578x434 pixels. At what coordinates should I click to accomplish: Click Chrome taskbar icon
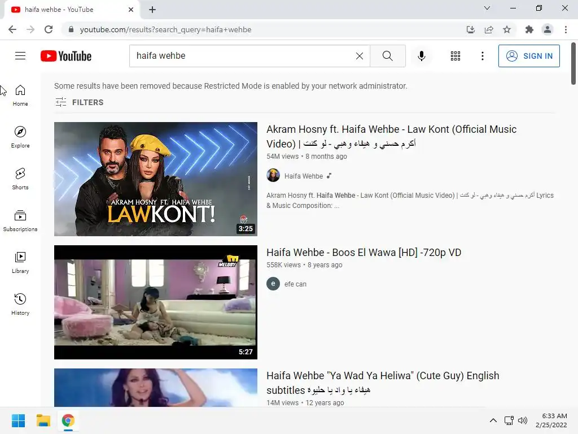[x=68, y=420]
